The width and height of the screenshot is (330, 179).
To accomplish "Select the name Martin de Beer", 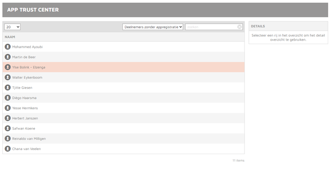I will [x=24, y=57].
